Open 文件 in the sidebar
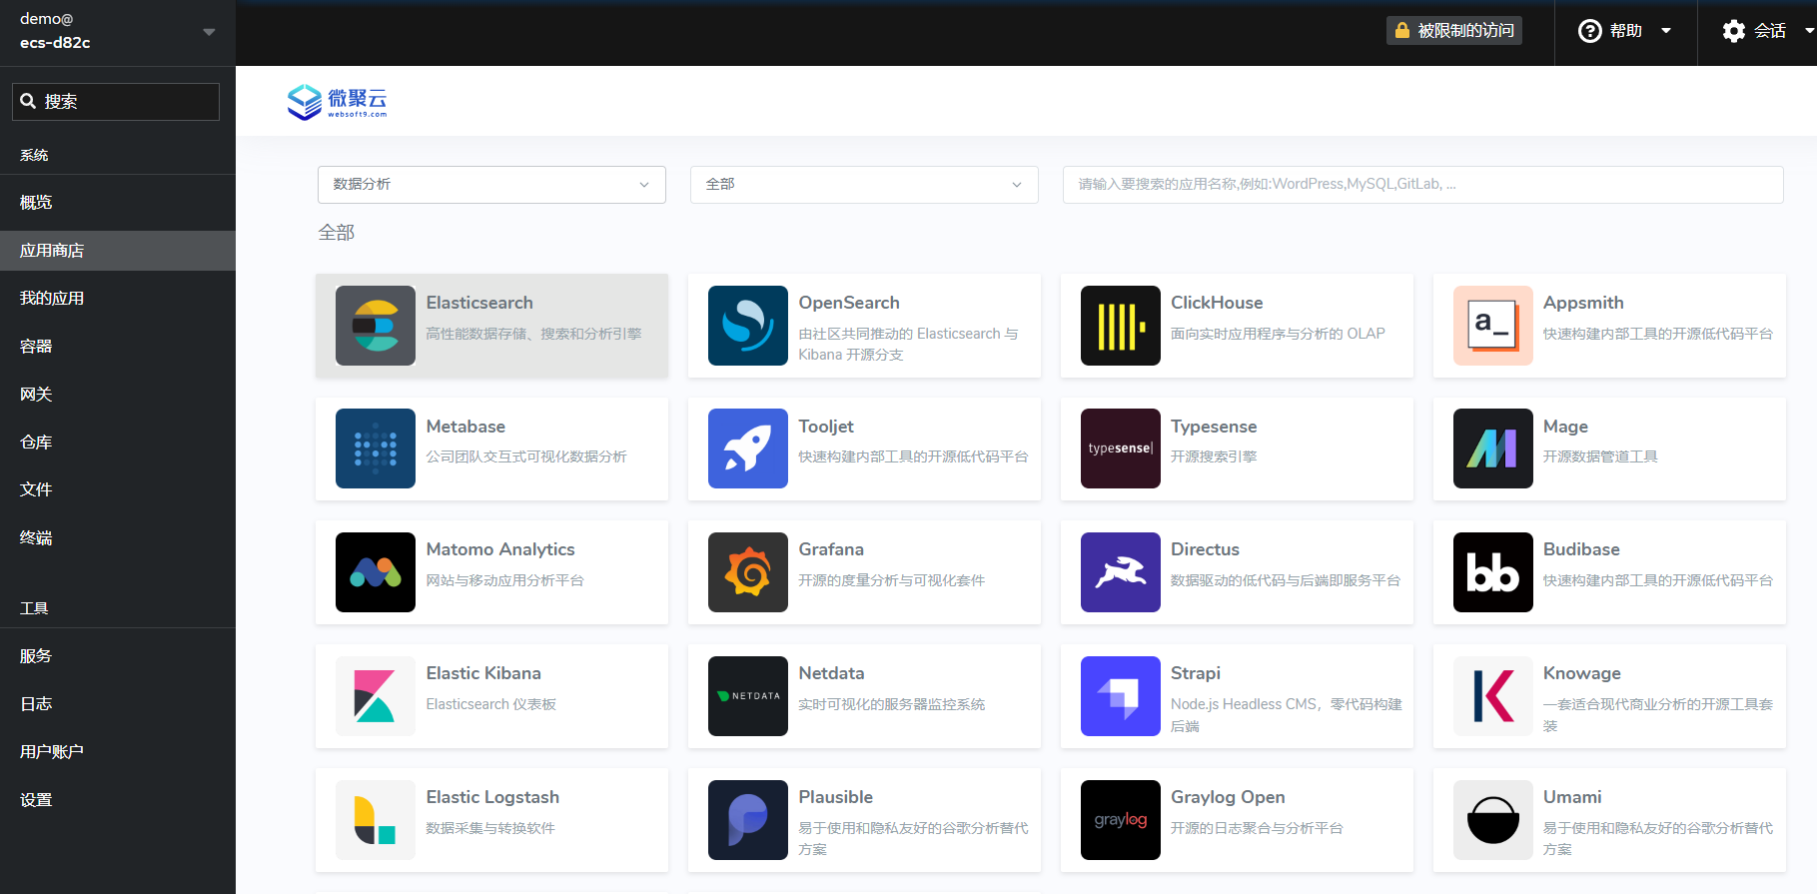 tap(118, 489)
